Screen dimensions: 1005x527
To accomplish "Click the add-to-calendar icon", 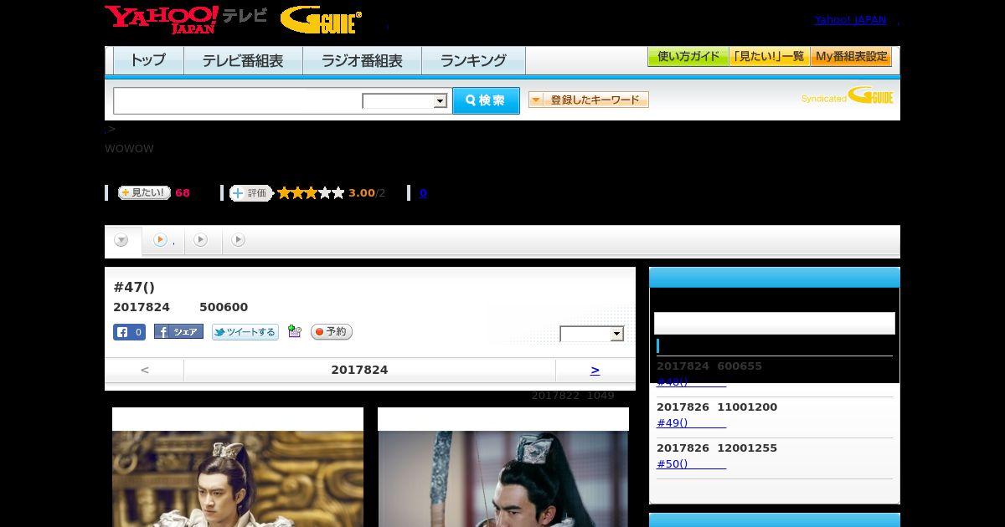I will click(294, 331).
